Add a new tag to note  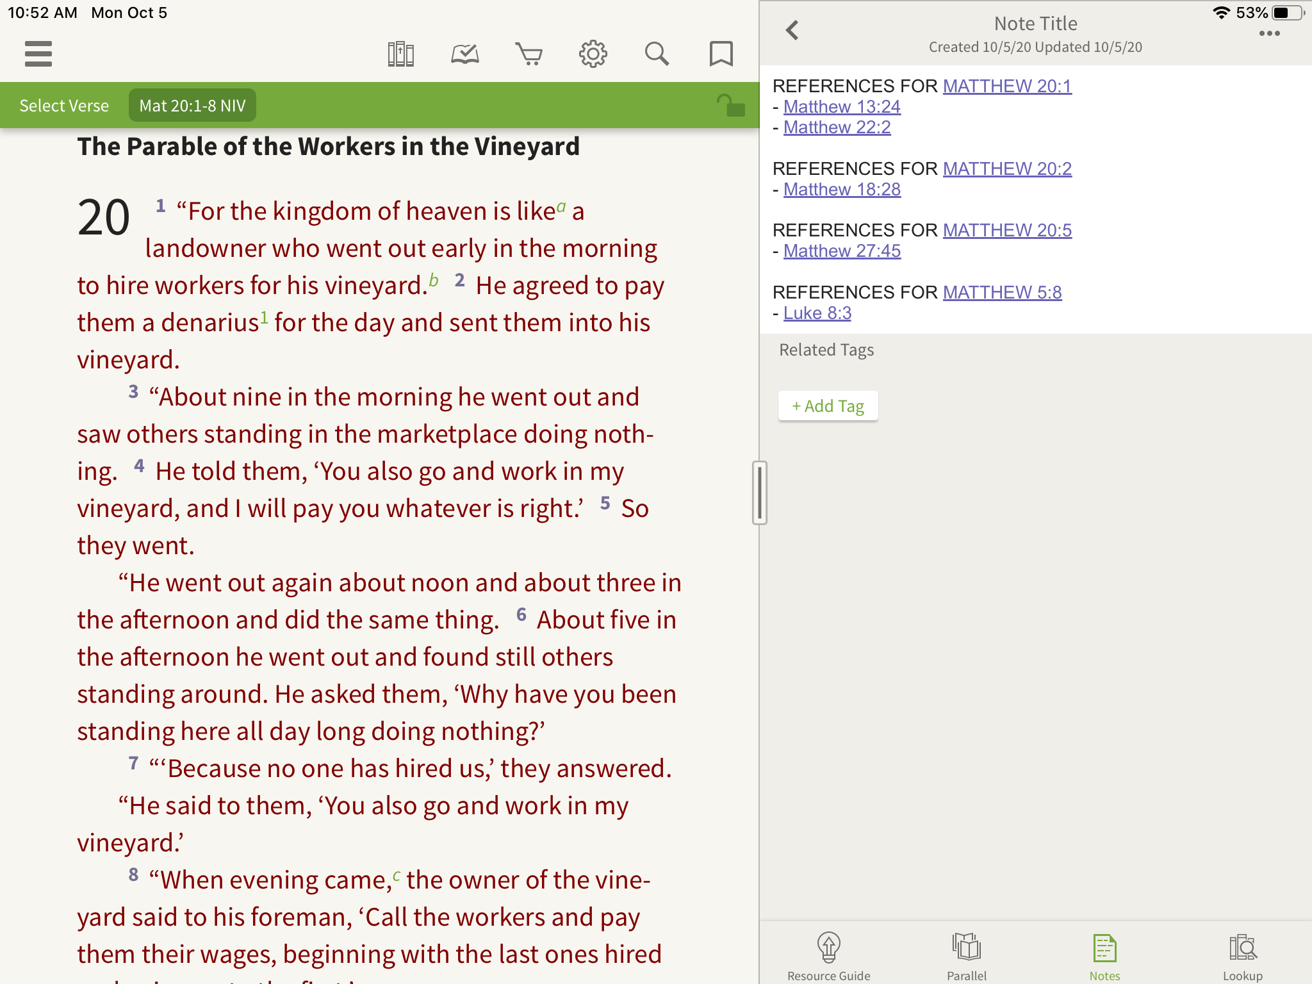tap(828, 405)
